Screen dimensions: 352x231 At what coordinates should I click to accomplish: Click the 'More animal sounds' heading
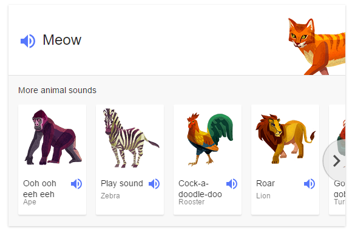tap(57, 90)
